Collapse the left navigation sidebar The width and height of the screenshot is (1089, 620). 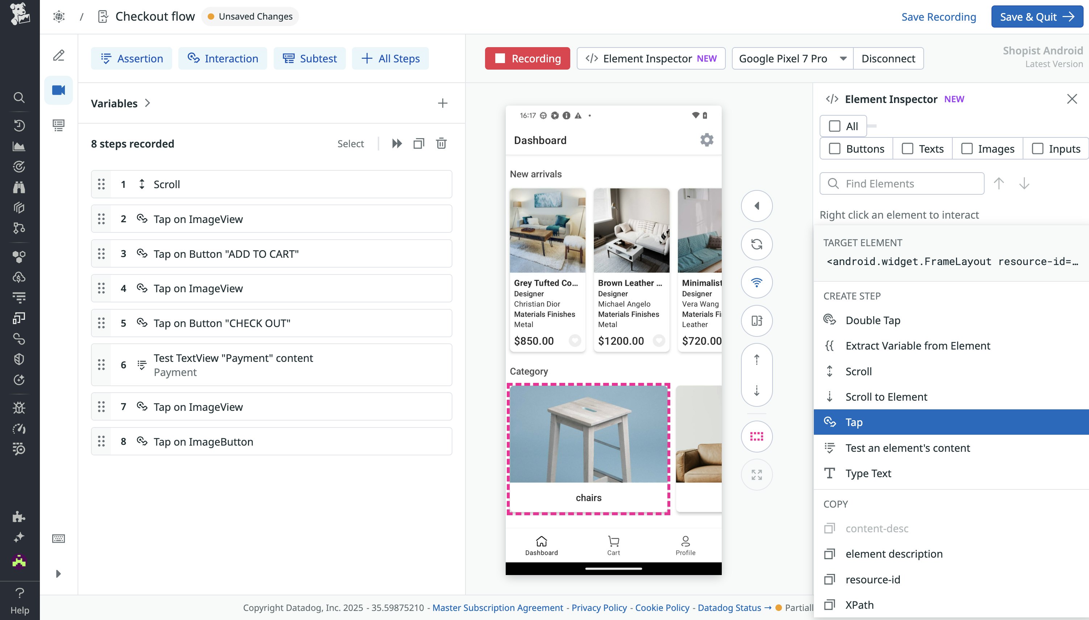click(x=58, y=574)
